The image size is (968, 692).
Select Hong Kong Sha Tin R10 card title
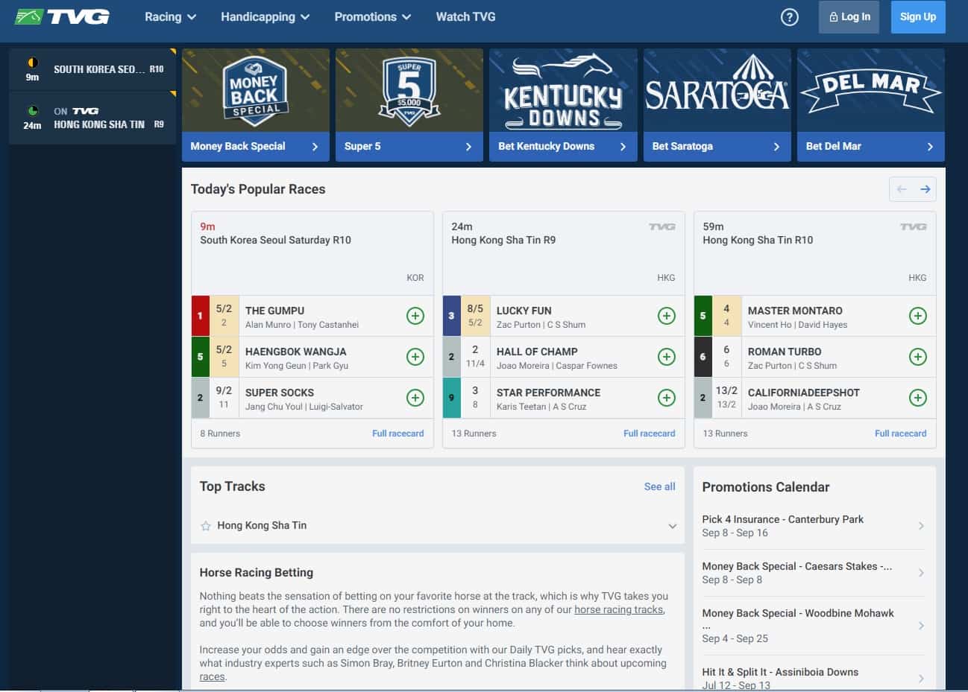click(758, 240)
